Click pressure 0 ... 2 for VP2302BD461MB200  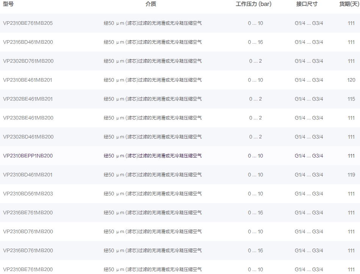(x=255, y=137)
